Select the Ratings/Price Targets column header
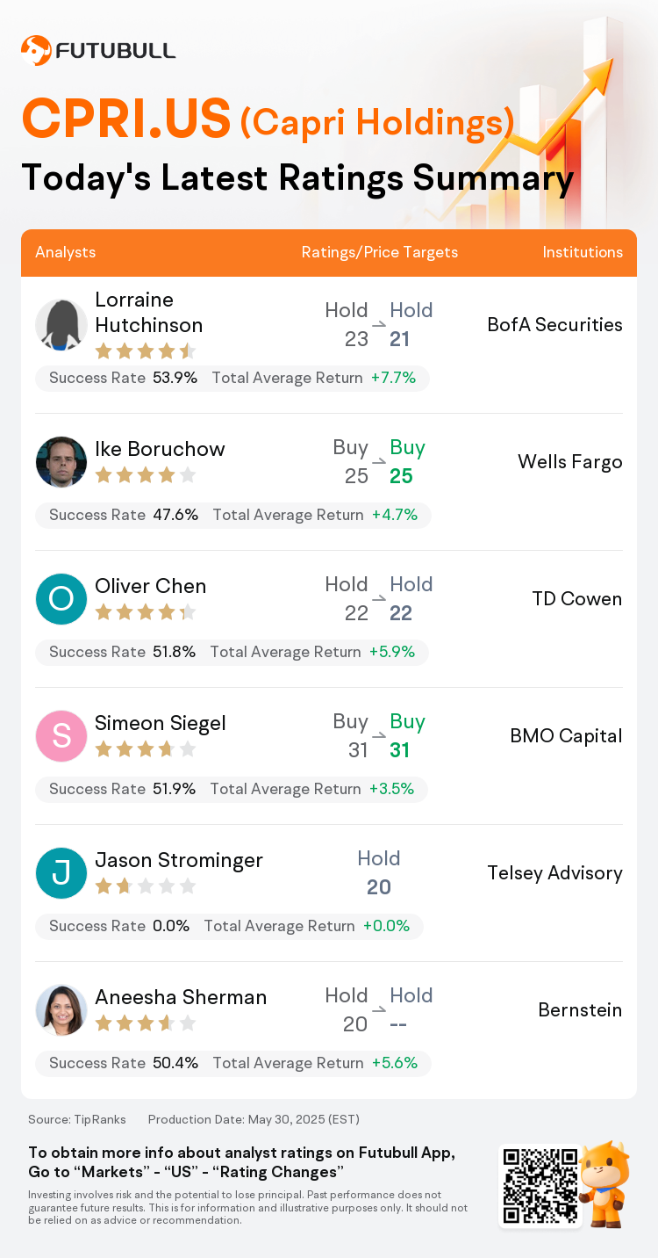Screen dimensions: 658x1258 click(380, 252)
